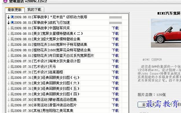This screenshot has width=181, height=113.
Task: Click 下载 for 滑雪冲浪运动图片
Action: [115, 105]
